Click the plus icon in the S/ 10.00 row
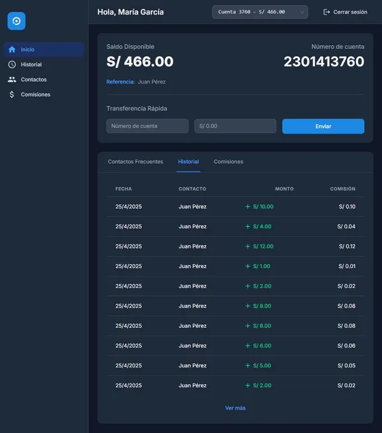This screenshot has width=382, height=433. click(248, 206)
